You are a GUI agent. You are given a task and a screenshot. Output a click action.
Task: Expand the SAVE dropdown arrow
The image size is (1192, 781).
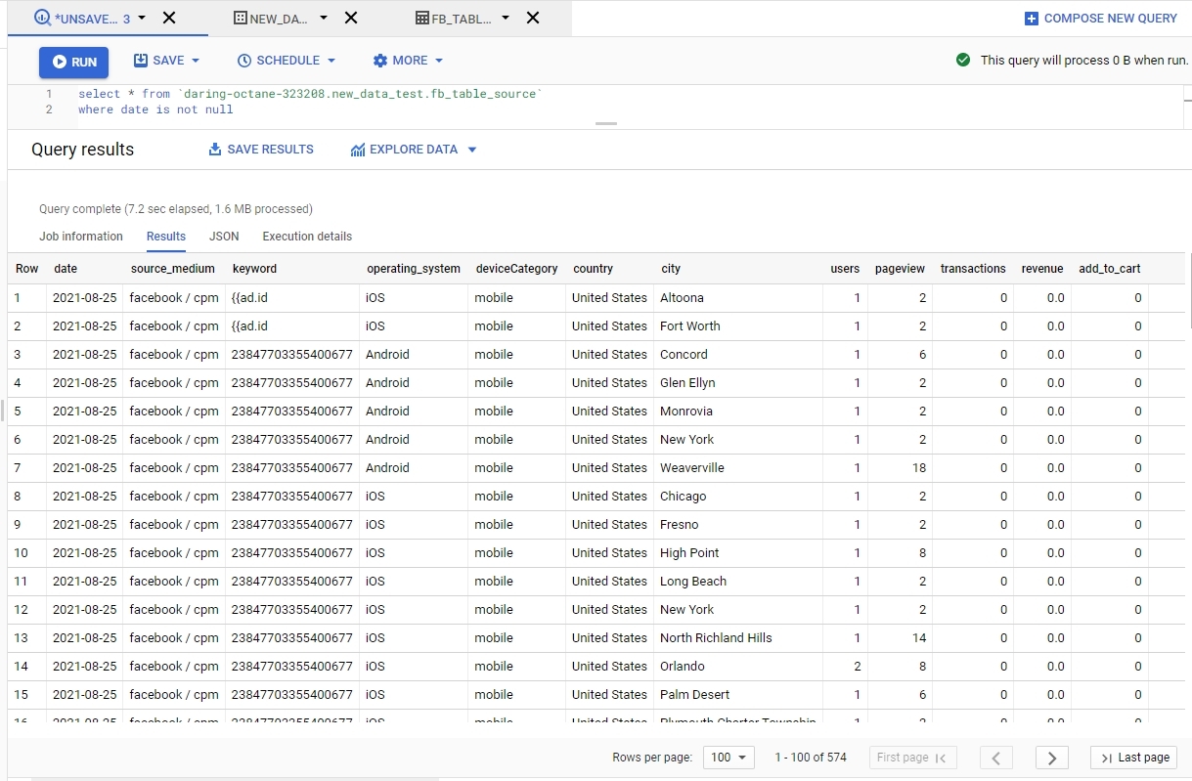pyautogui.click(x=196, y=61)
